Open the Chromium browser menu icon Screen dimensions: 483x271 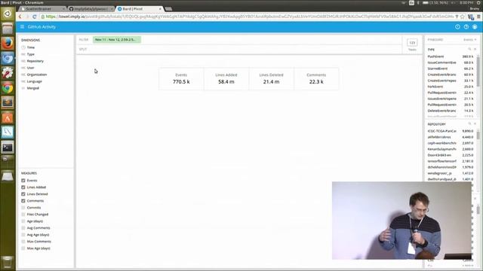click(478, 17)
